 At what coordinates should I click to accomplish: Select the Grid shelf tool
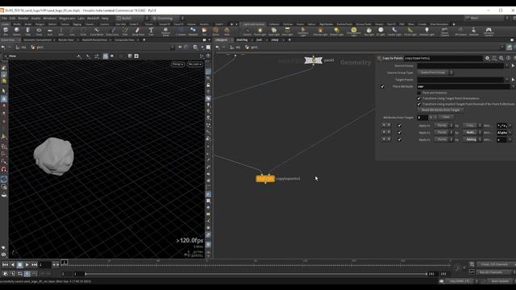pos(50,31)
